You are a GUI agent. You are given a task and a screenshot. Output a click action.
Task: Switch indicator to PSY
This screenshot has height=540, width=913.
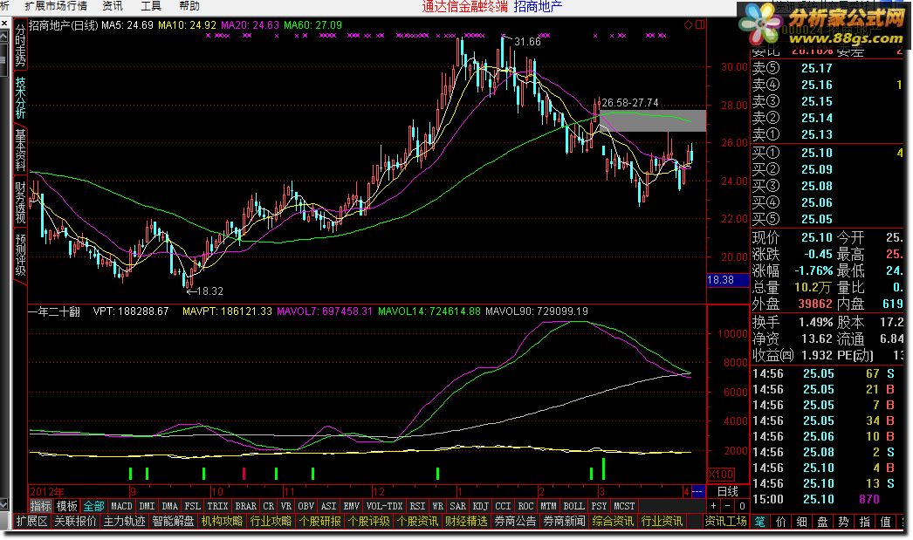(x=599, y=506)
